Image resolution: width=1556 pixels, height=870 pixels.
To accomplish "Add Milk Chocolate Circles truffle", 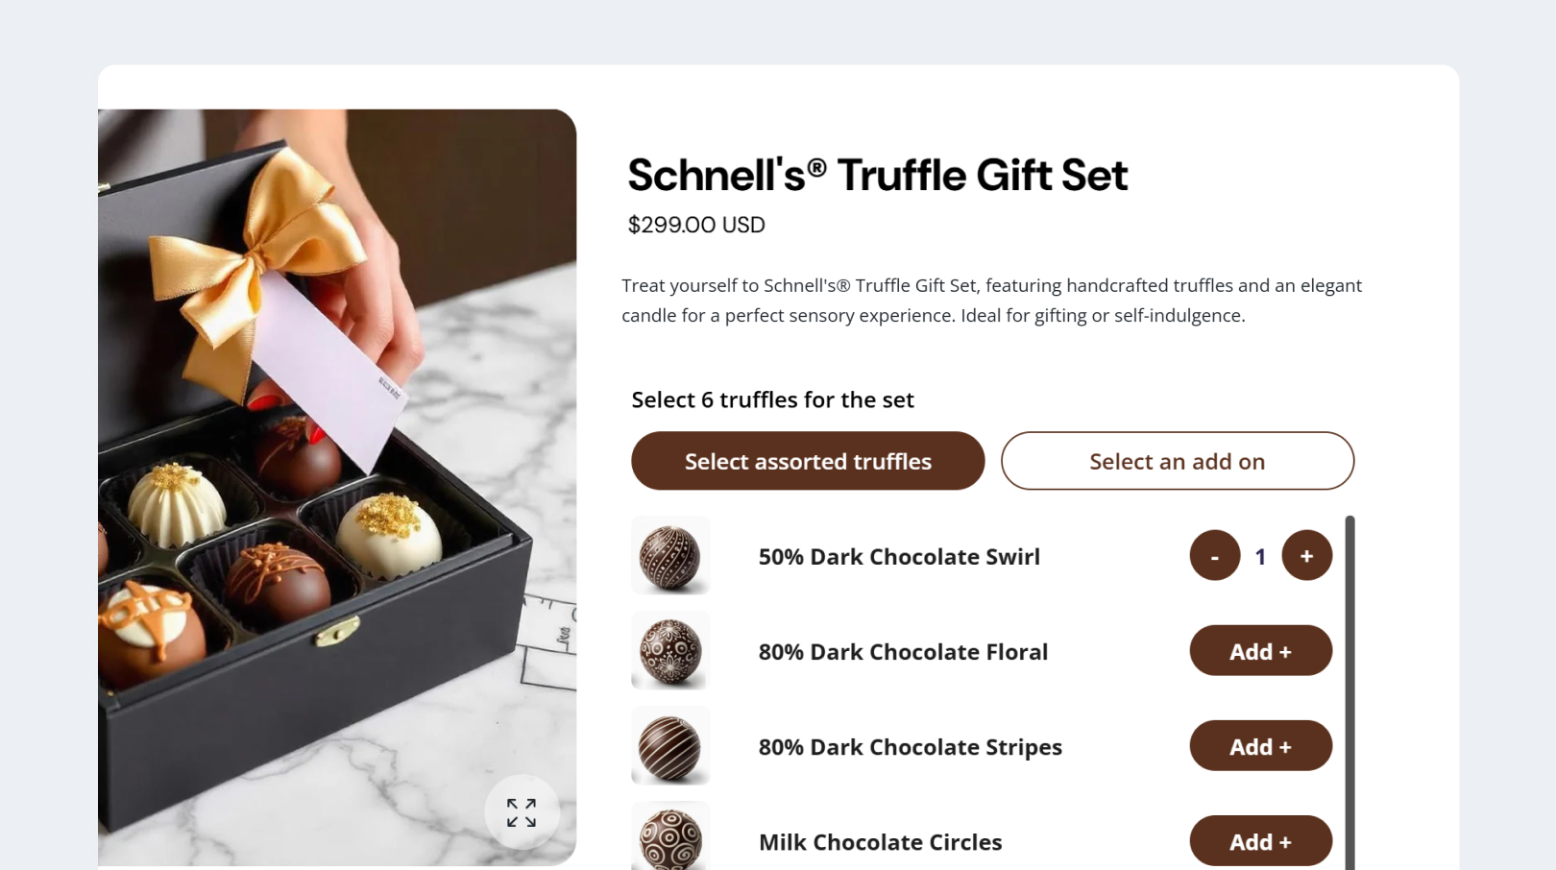I will [x=1260, y=841].
